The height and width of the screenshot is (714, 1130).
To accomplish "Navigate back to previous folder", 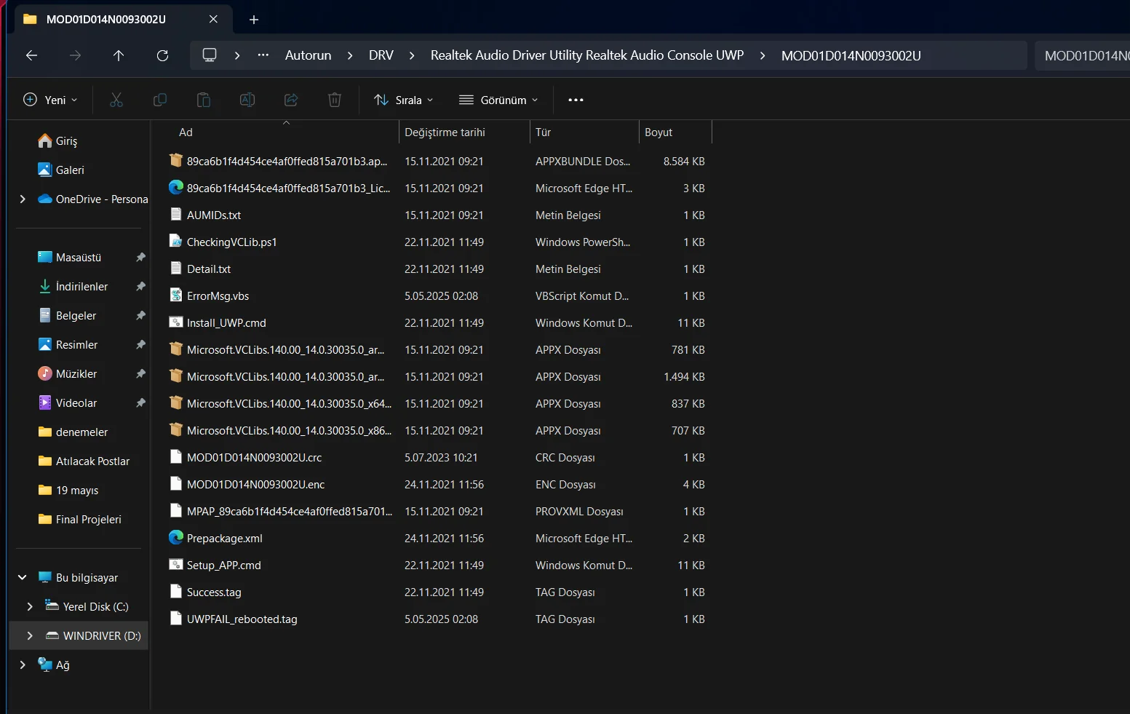I will [x=31, y=55].
